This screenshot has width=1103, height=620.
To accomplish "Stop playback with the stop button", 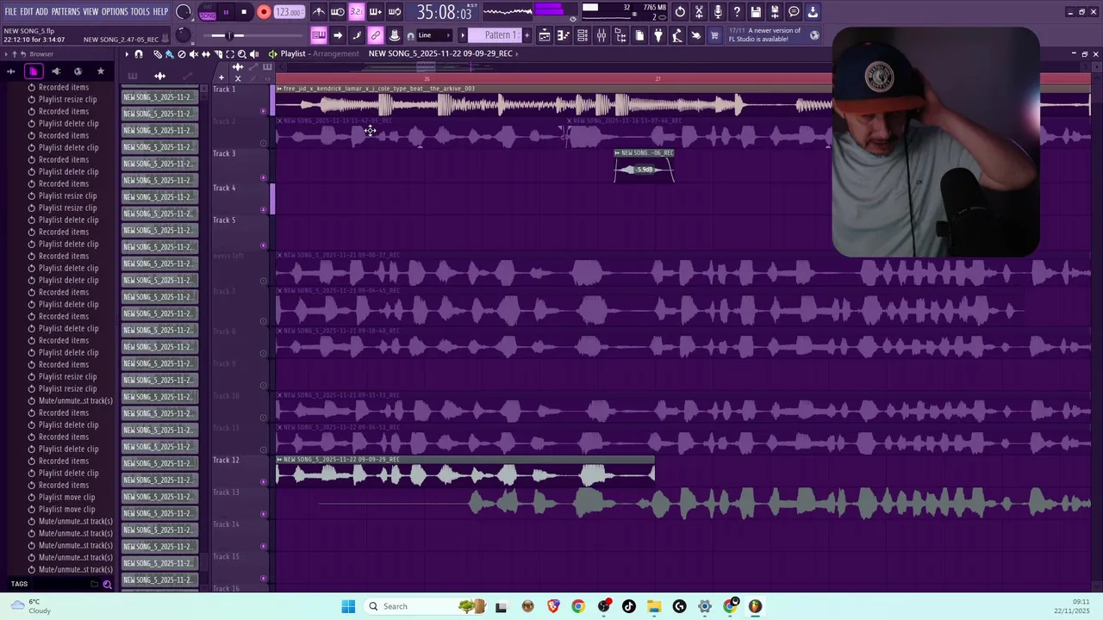I will pos(244,11).
